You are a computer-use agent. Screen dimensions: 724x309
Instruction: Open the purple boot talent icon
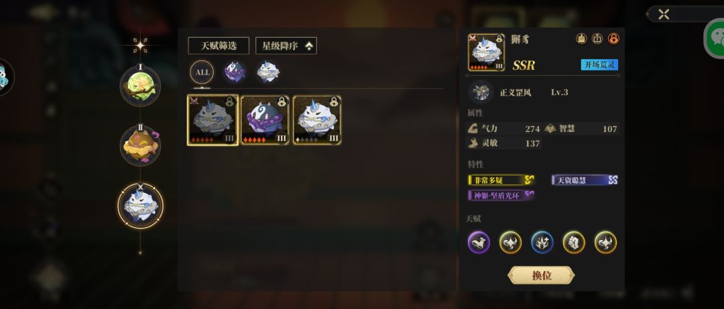tap(479, 243)
